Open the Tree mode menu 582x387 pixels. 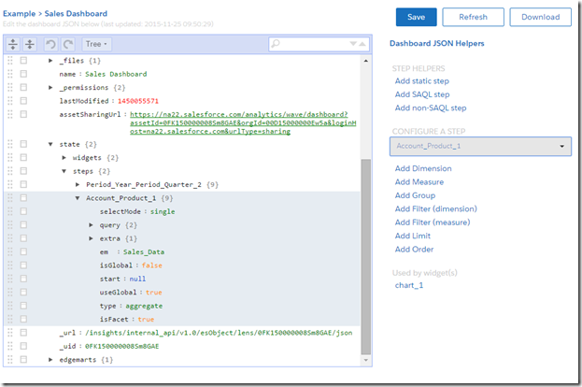click(96, 44)
